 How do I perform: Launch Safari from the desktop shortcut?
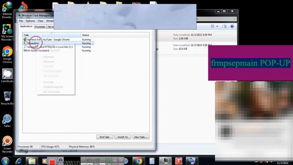[x=7, y=121]
